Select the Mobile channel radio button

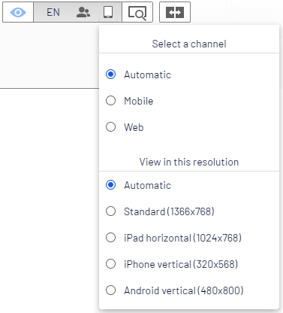pyautogui.click(x=110, y=101)
